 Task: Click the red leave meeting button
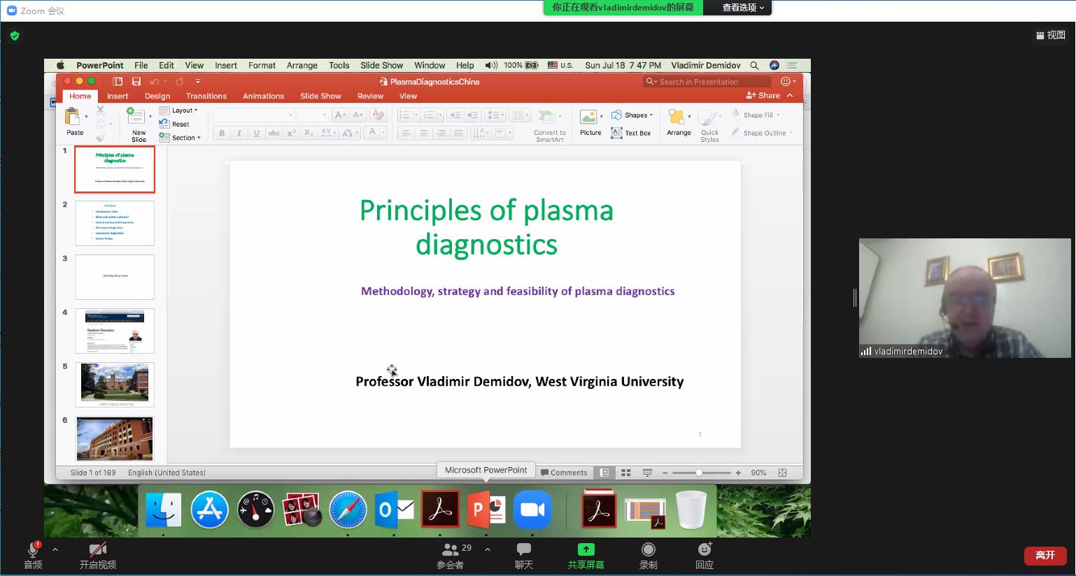tap(1045, 555)
